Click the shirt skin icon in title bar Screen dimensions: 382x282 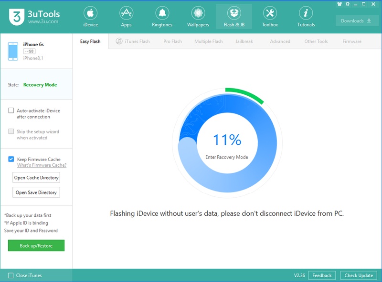point(340,4)
